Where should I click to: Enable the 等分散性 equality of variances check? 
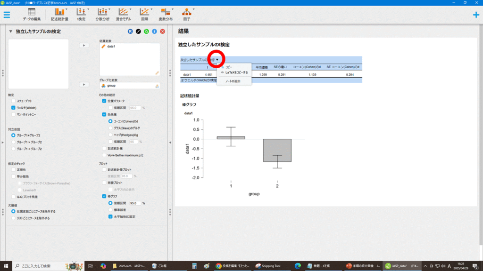[x=13, y=176]
